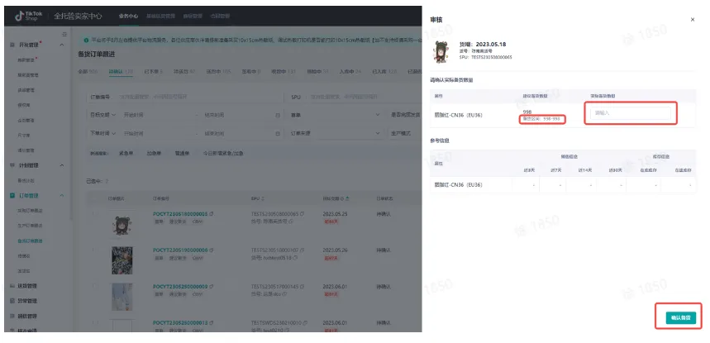Open order link POCYT2305190000006
This screenshot has height=343, width=710.
pyautogui.click(x=180, y=250)
